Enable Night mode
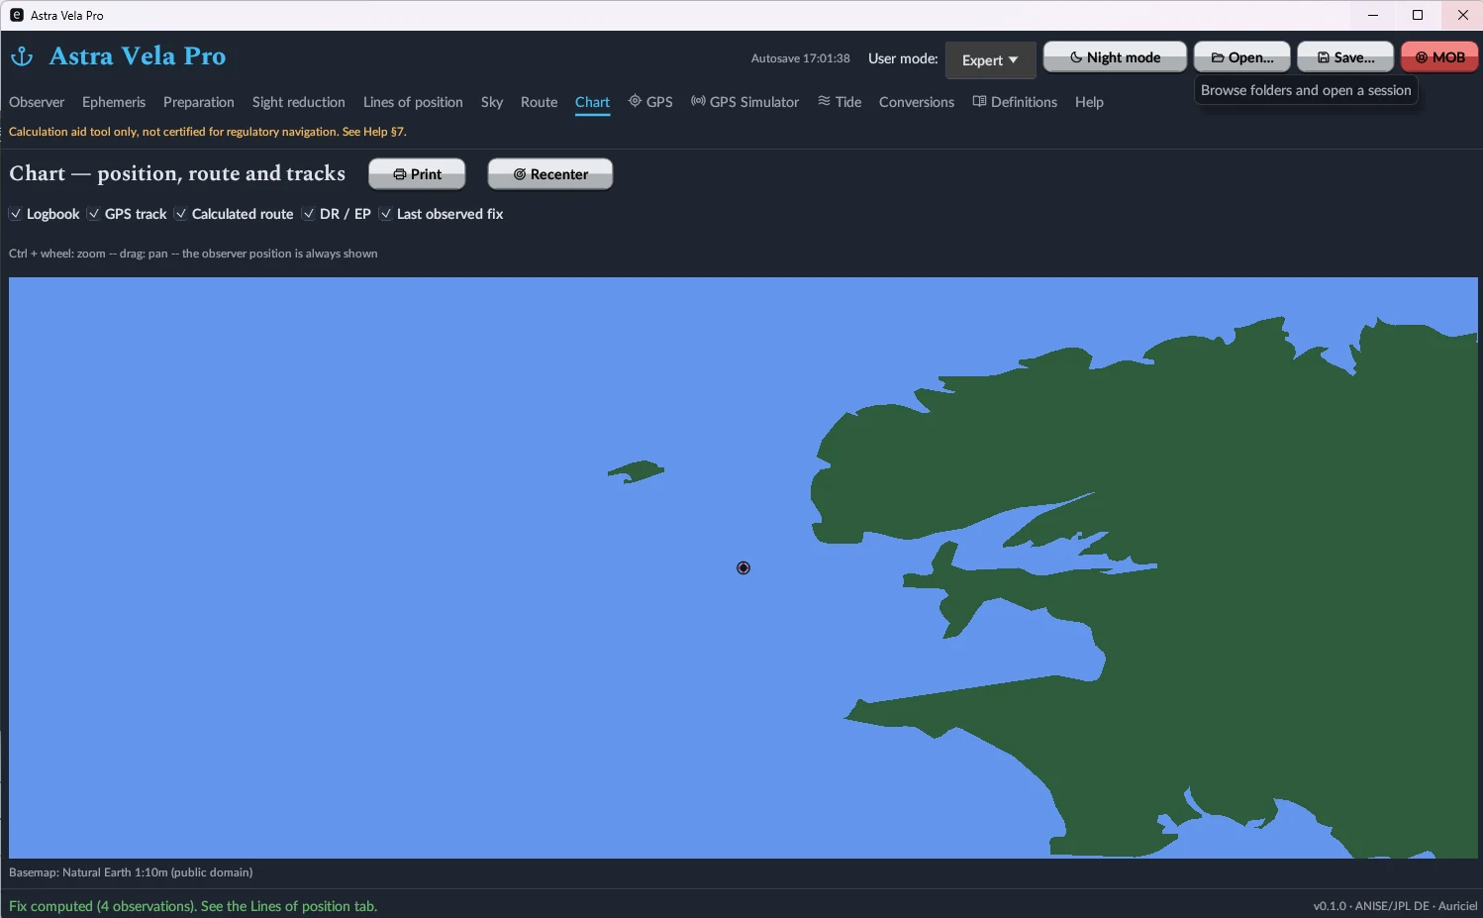Viewport: 1483px width, 918px height. pos(1115,57)
